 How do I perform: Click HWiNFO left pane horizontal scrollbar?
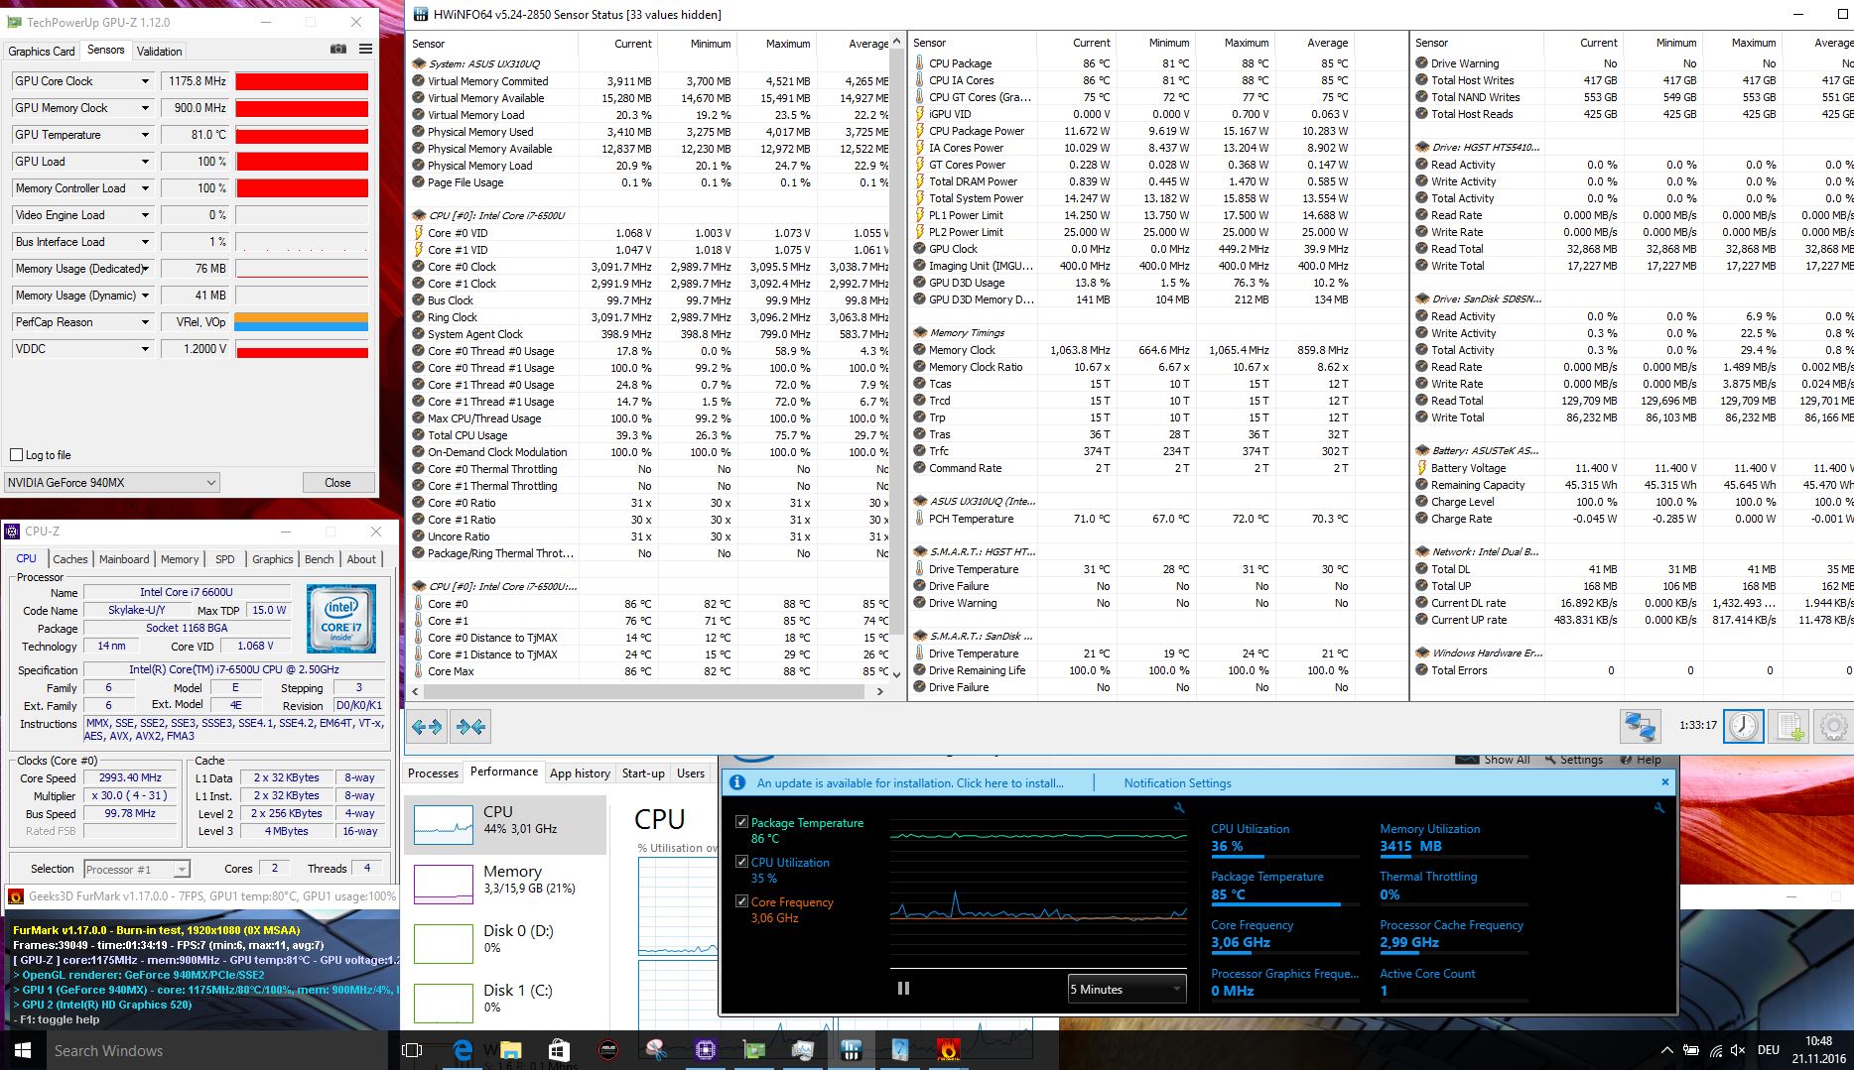[648, 691]
